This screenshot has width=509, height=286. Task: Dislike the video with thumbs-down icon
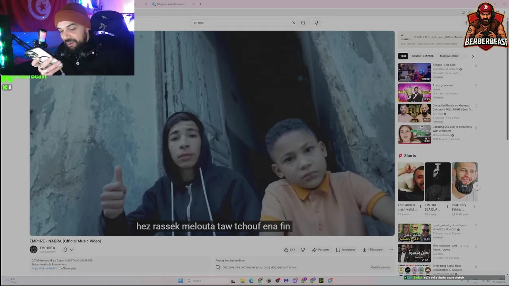pos(303,249)
